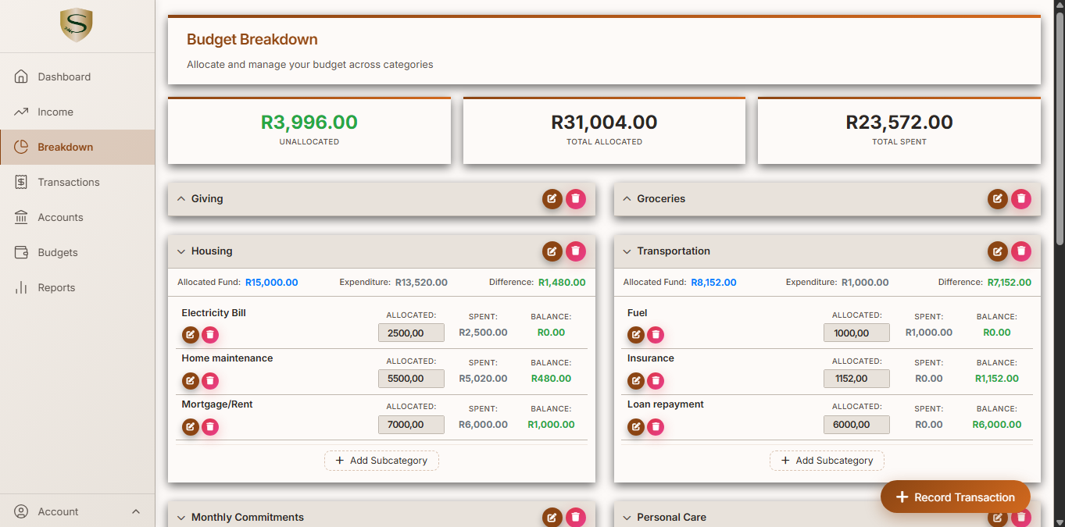Click the edit icon for Giving category
This screenshot has width=1065, height=527.
[x=552, y=199]
